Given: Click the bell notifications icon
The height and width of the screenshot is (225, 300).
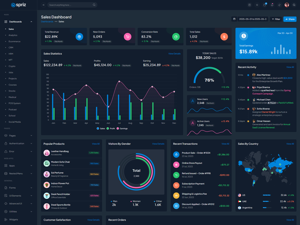Looking at the screenshot, I should point(272,5).
